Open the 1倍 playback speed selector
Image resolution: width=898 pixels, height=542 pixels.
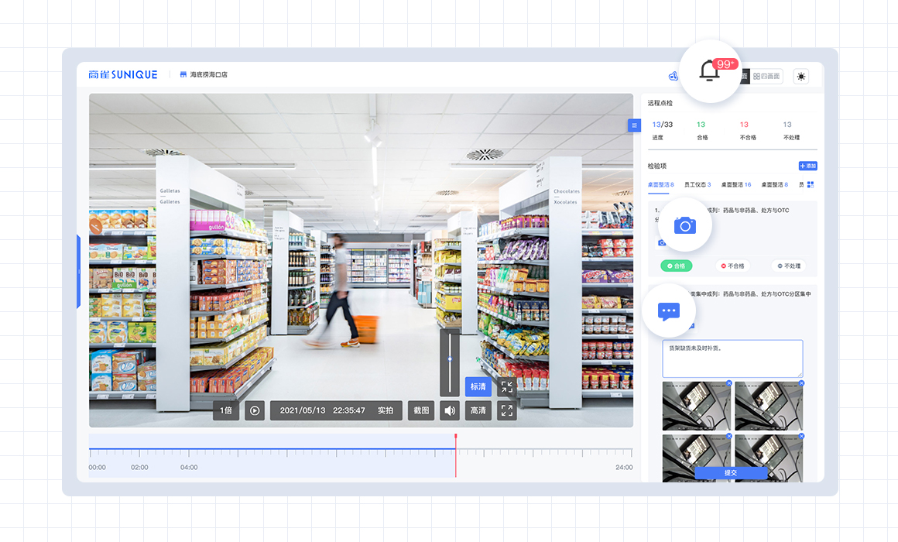click(226, 410)
